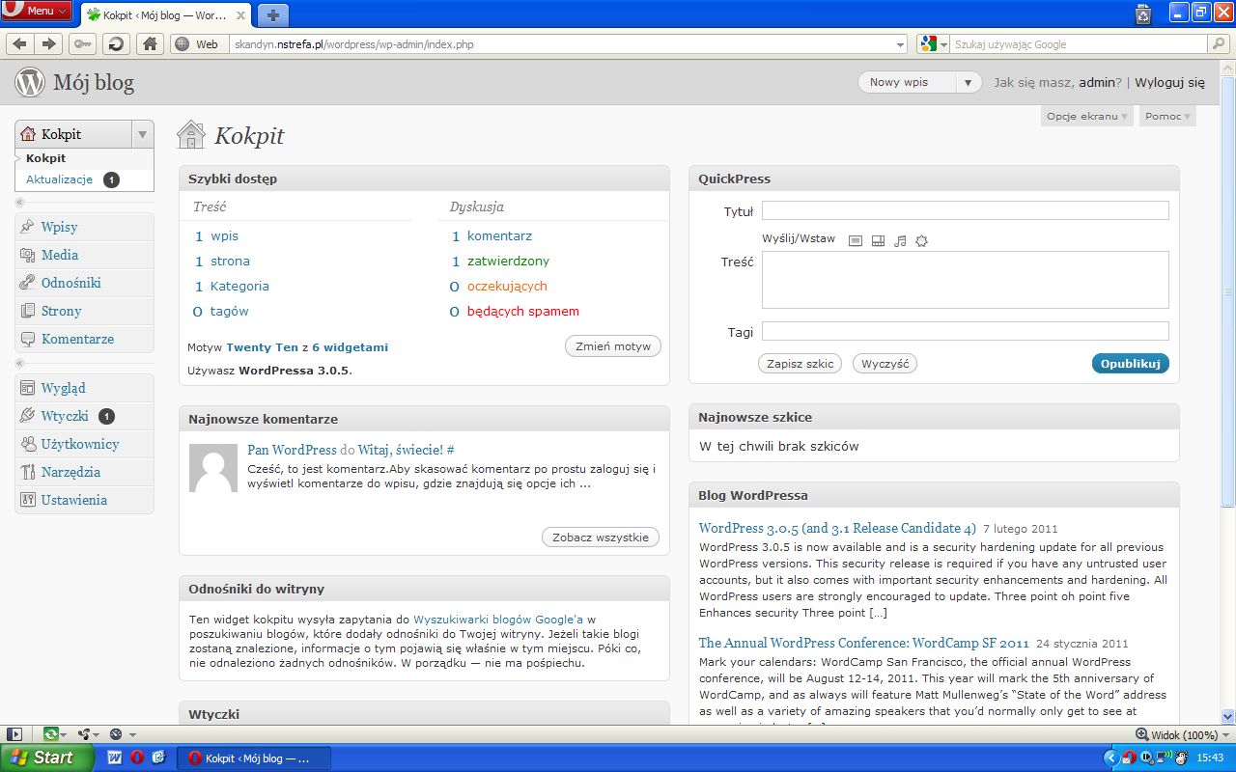Viewport: 1236px width, 772px height.
Task: Click the Zmień motyw button
Action: tap(613, 346)
